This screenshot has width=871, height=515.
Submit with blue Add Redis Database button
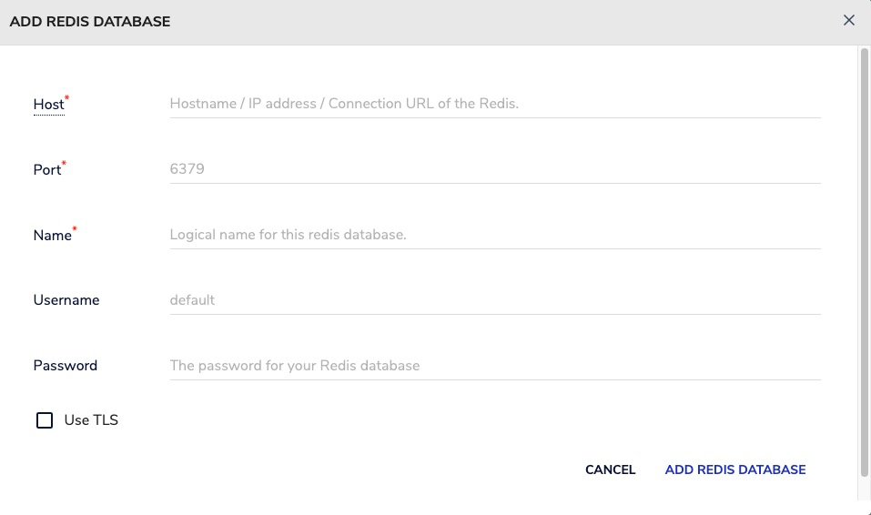click(735, 470)
